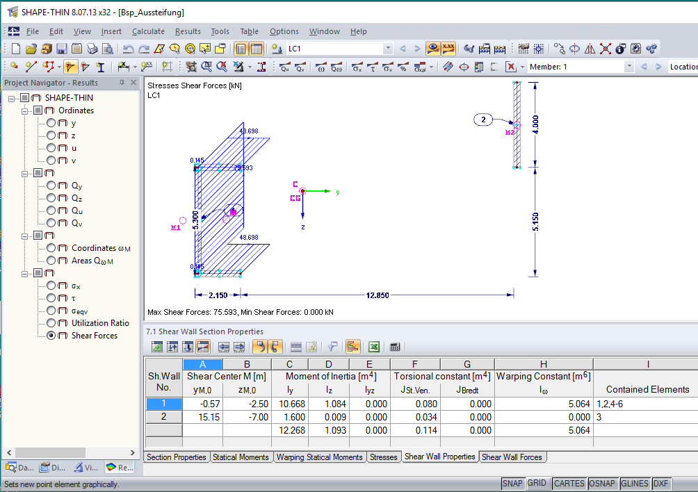Select the Qu shear force result icon
This screenshot has height=492, width=698.
(x=285, y=67)
